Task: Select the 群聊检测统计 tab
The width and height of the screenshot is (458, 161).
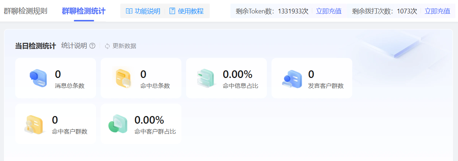Action: pos(84,11)
